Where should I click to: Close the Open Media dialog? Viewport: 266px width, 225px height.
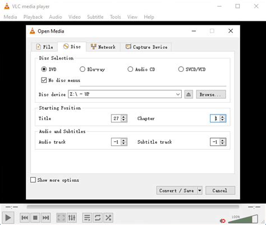[x=231, y=31]
